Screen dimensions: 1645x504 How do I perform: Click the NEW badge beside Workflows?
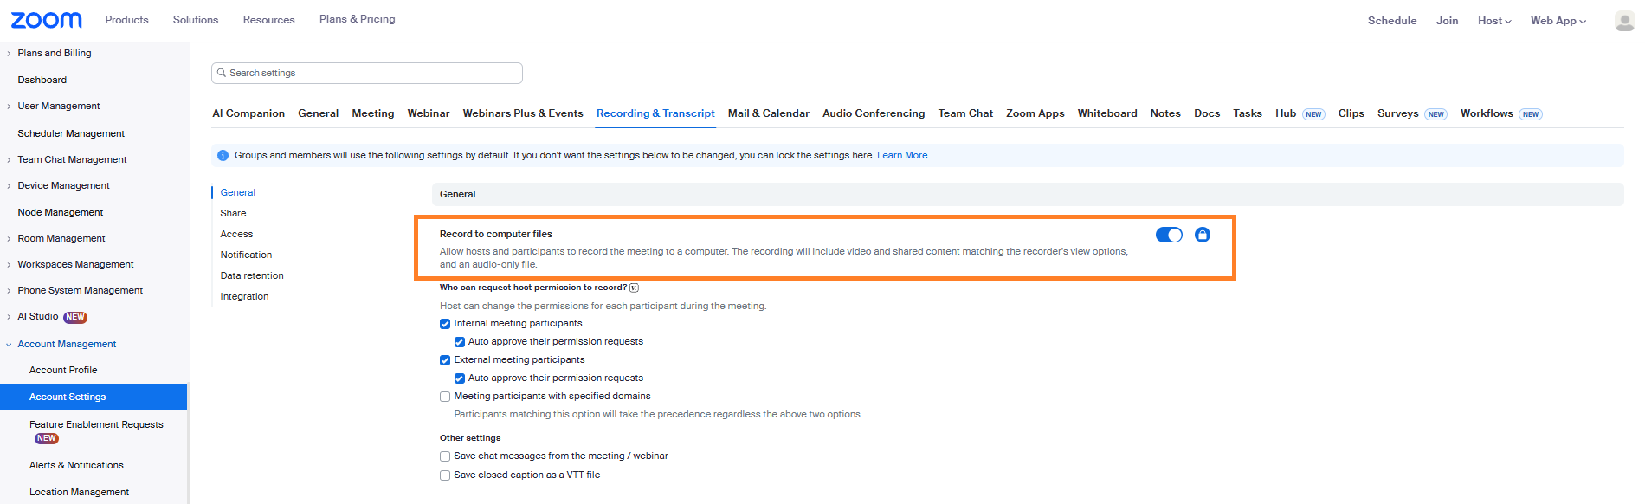(x=1531, y=114)
